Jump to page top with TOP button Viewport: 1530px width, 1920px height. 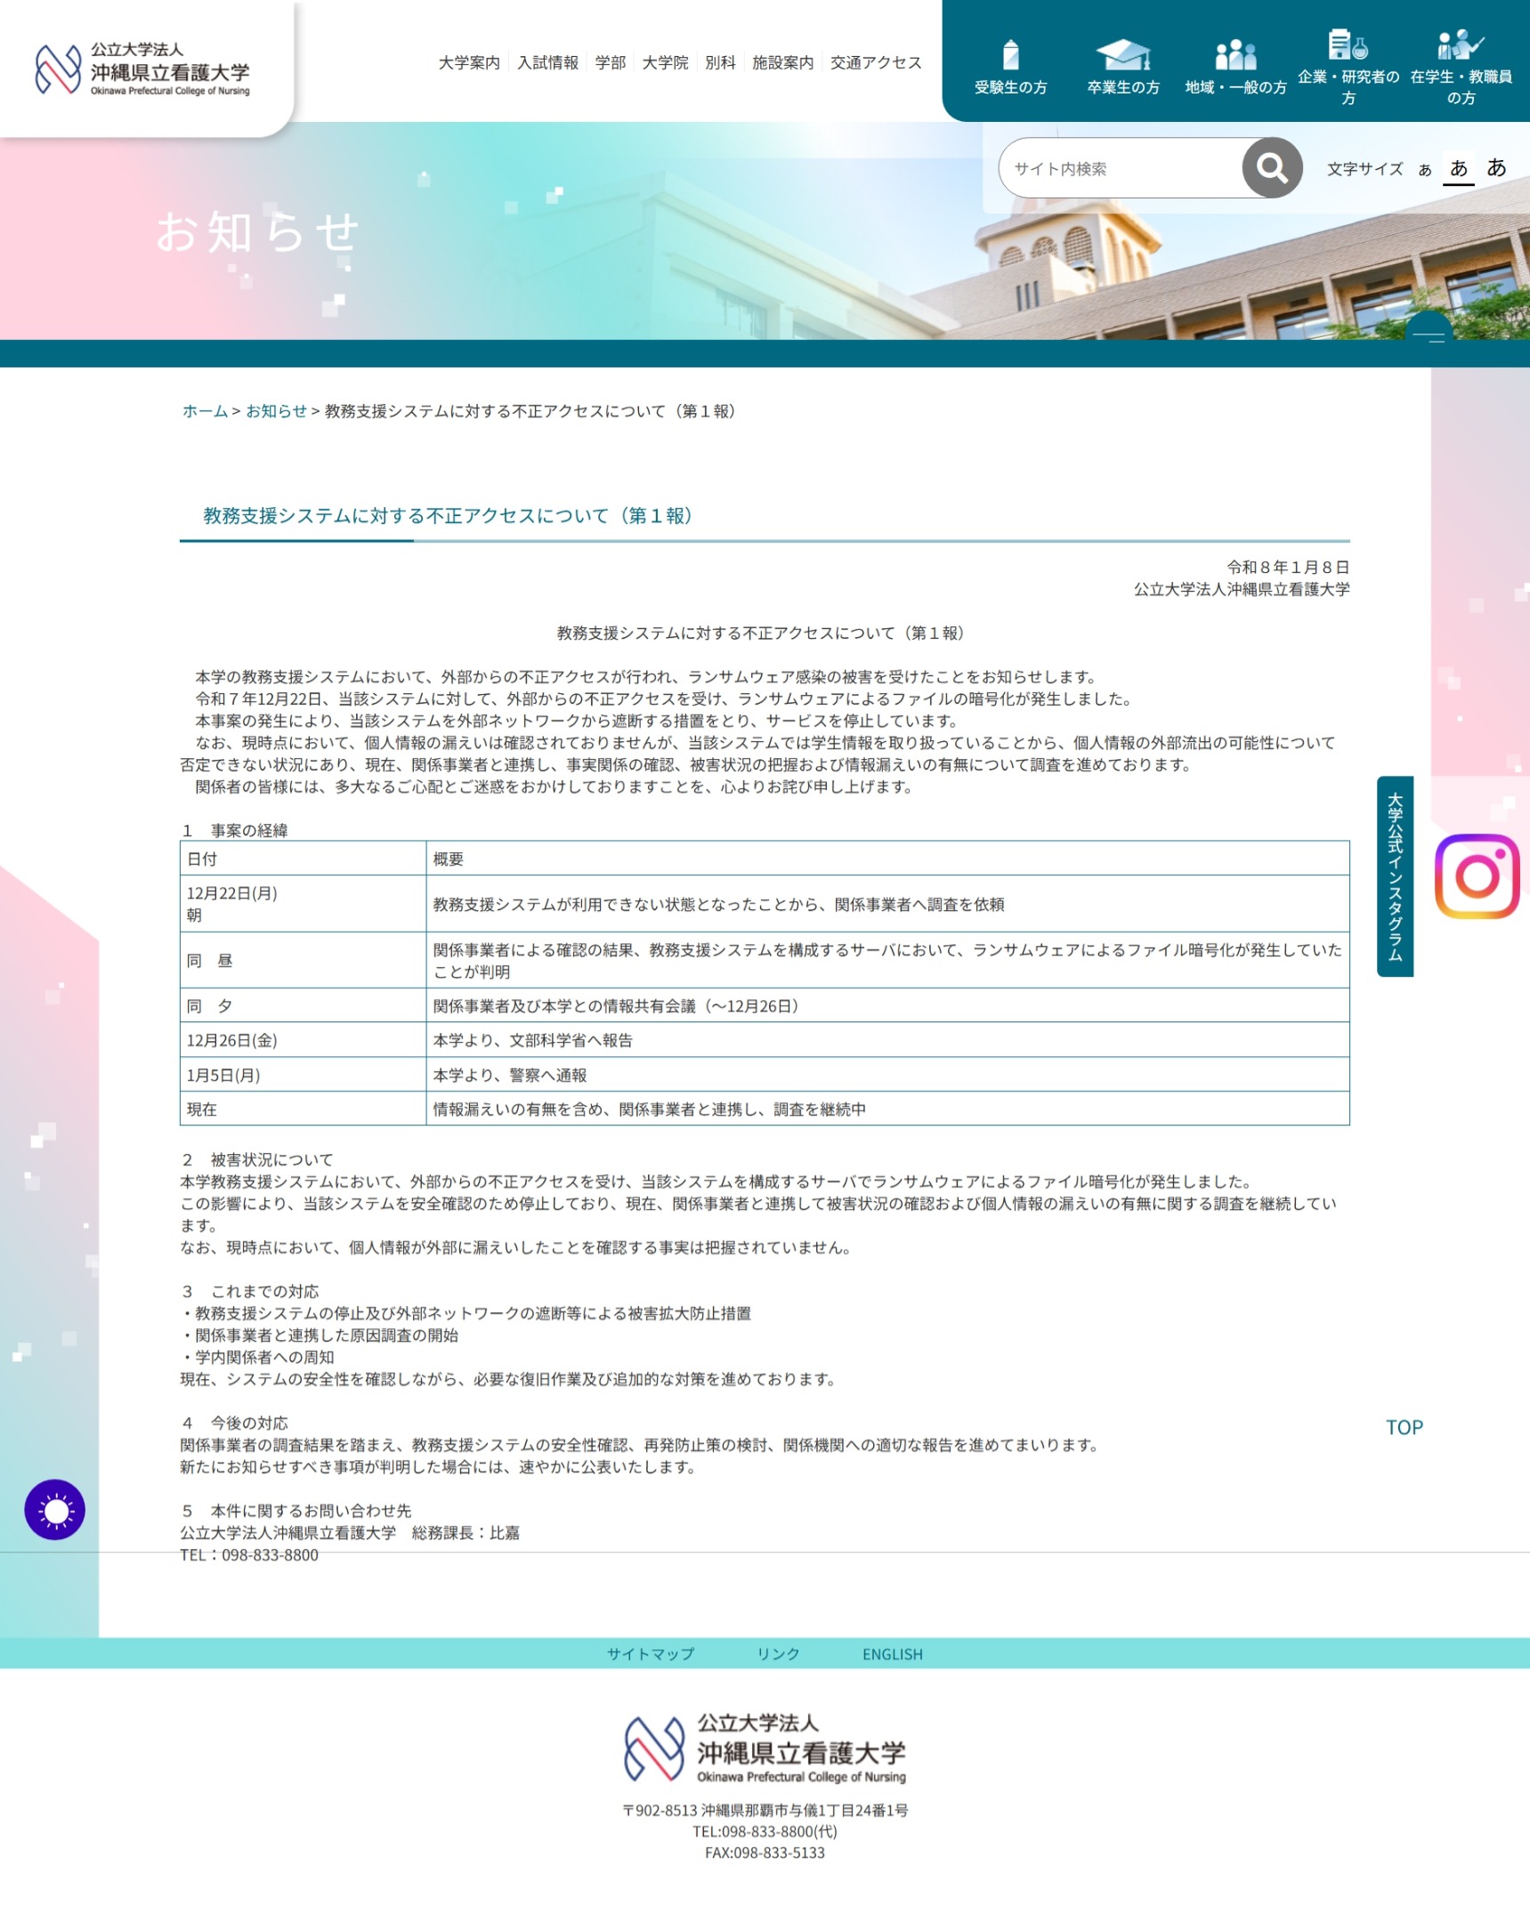tap(1404, 1426)
